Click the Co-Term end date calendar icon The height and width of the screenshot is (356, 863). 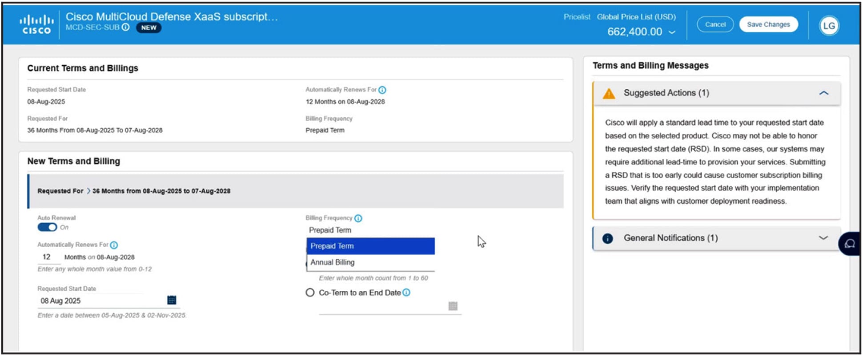point(453,306)
